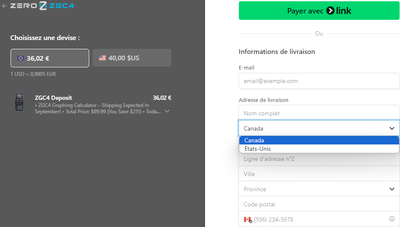
Task: Click the info icon in phone field
Action: [x=392, y=219]
